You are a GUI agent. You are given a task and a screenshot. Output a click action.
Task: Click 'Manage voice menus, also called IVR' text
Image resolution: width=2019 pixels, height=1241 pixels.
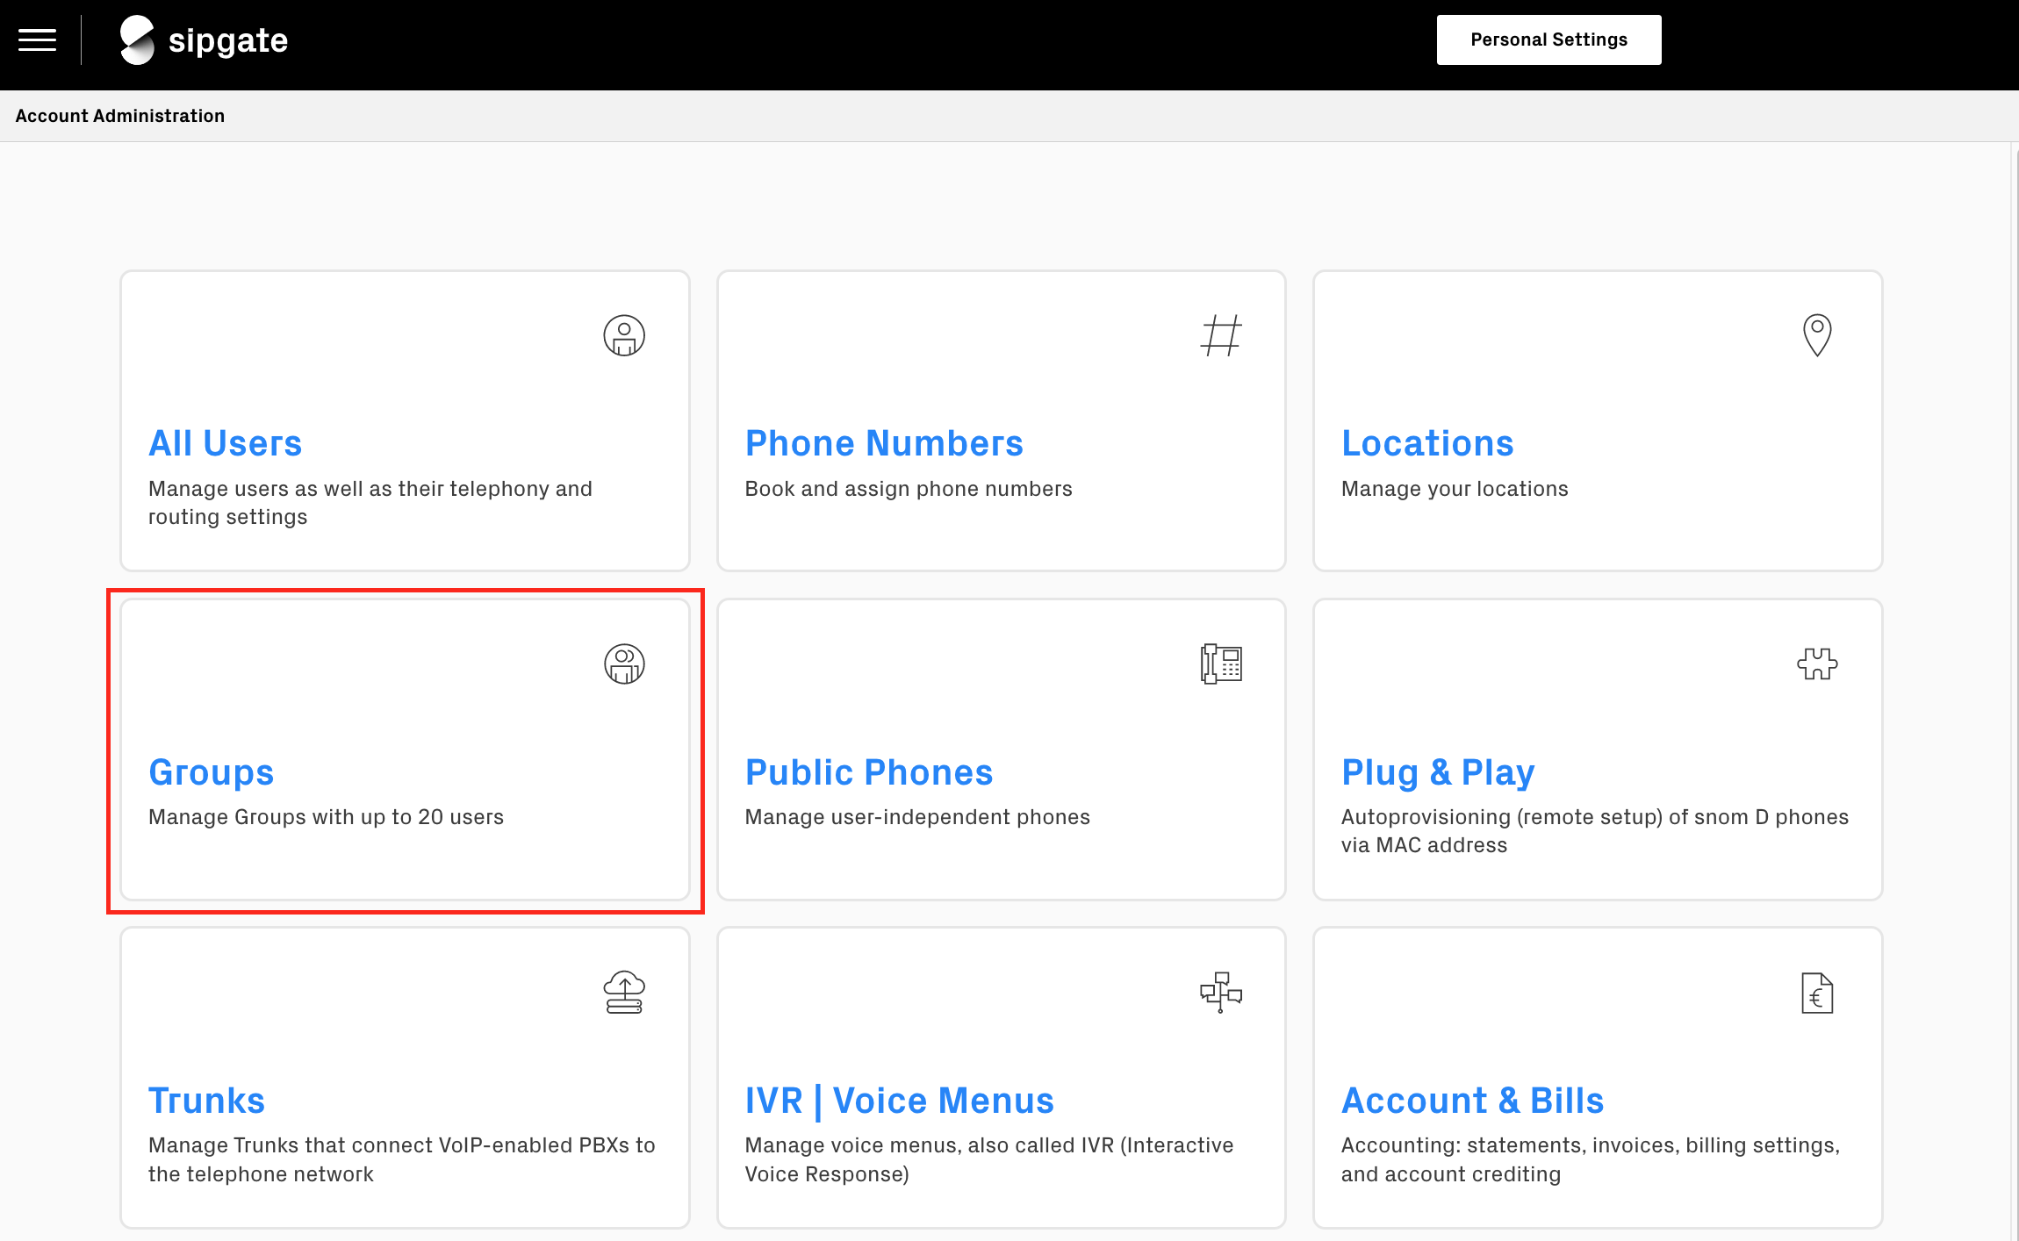989,1159
